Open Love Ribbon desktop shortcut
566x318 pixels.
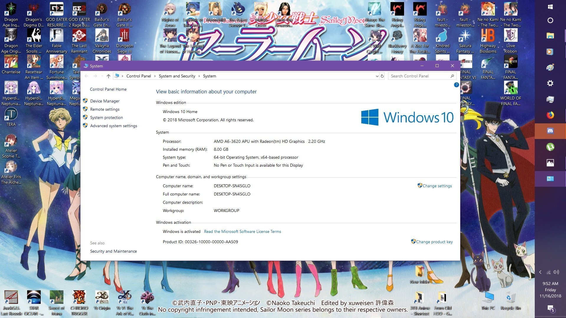pos(511,41)
